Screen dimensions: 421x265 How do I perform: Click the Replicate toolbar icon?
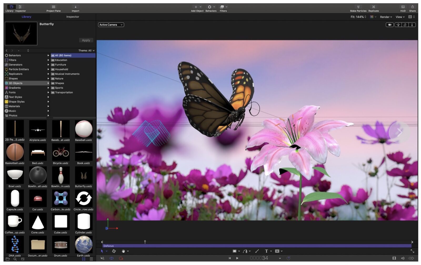pyautogui.click(x=373, y=7)
